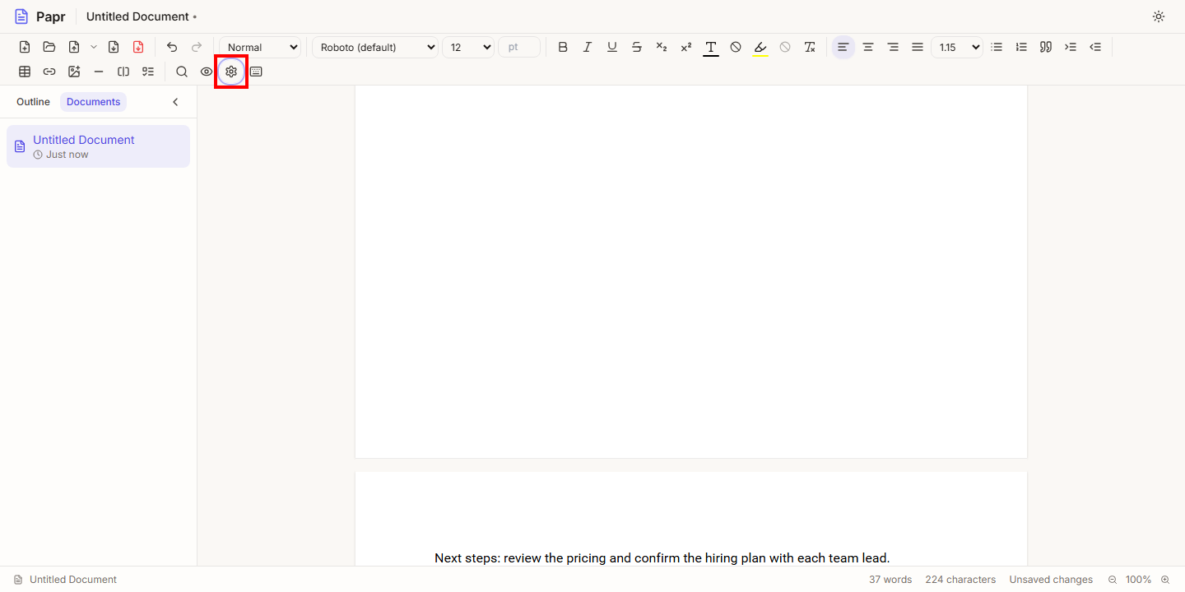
Task: Zoom in using the status bar icon
Action: pos(1165,580)
